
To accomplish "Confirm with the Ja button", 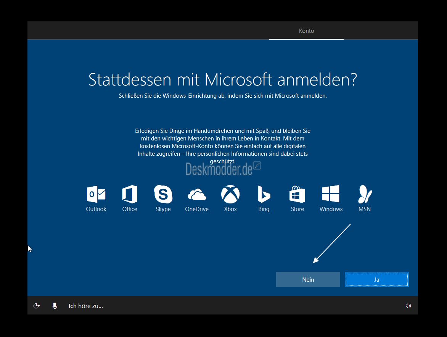I will click(x=376, y=279).
